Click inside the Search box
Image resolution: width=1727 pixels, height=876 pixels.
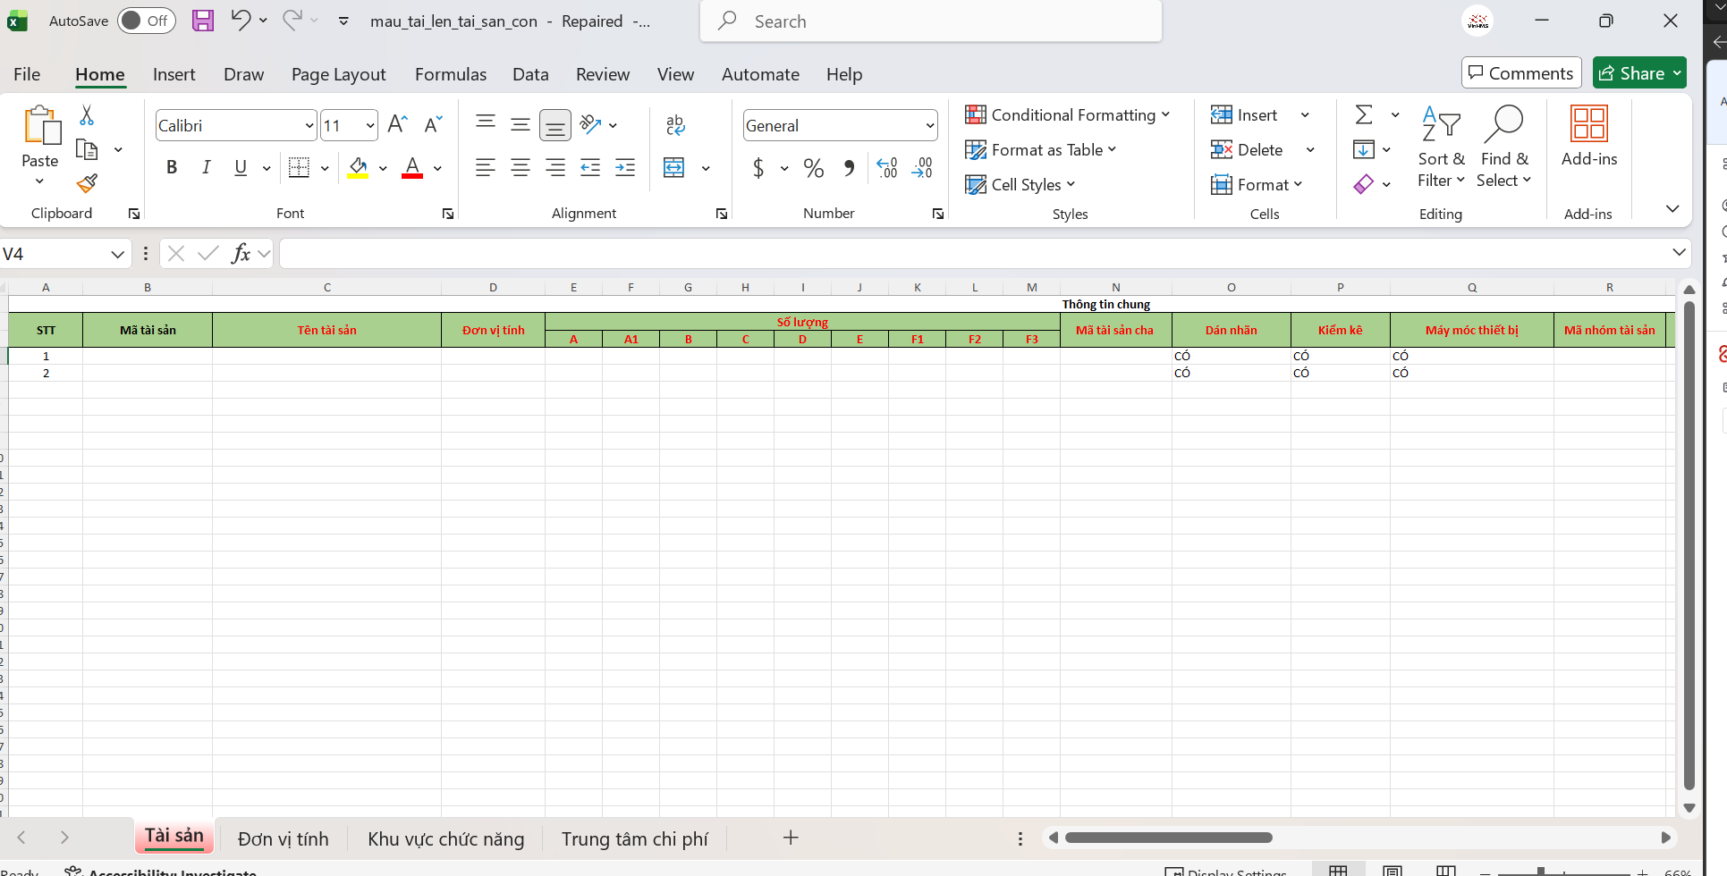[x=930, y=21]
